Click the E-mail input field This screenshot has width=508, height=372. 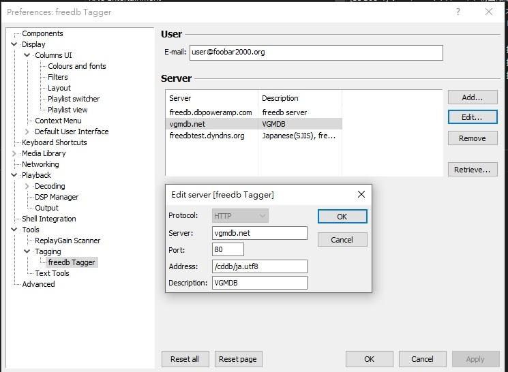(316, 52)
